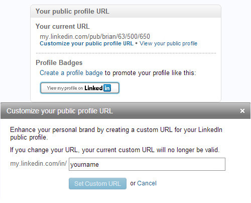Open Customize your public profile URL link
251x203 pixels.
(86, 43)
